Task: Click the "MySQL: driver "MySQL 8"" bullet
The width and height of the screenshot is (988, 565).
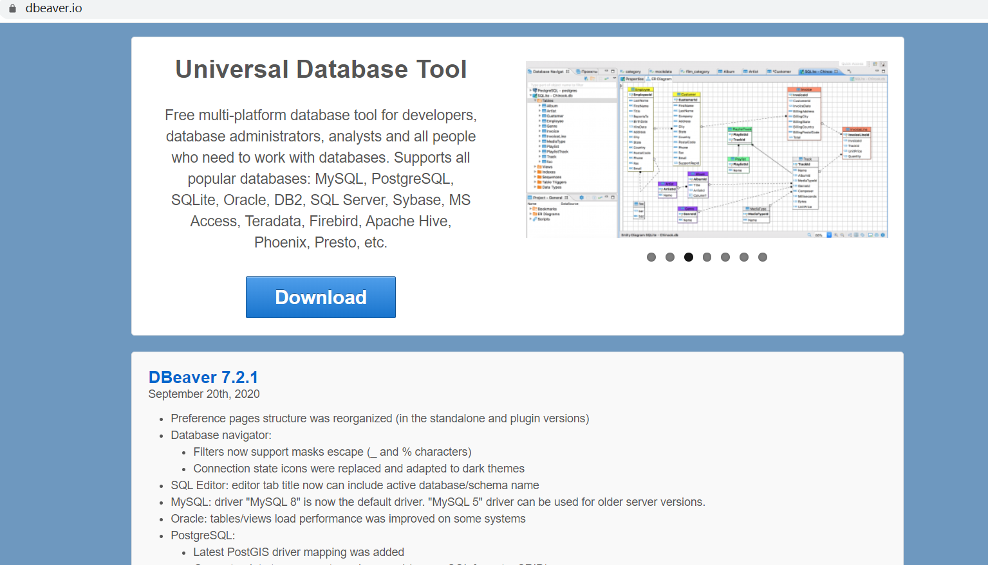Action: [x=438, y=502]
